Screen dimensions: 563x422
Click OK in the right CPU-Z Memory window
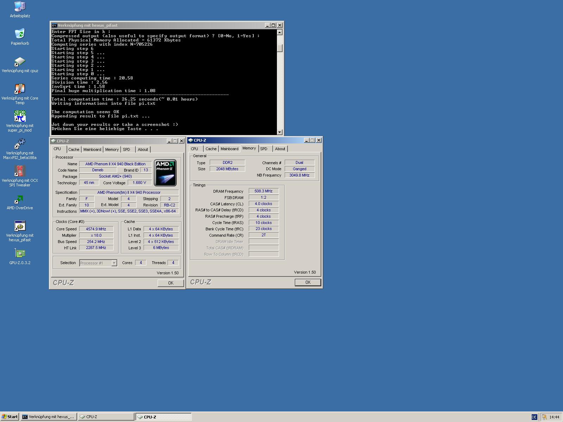pos(308,282)
